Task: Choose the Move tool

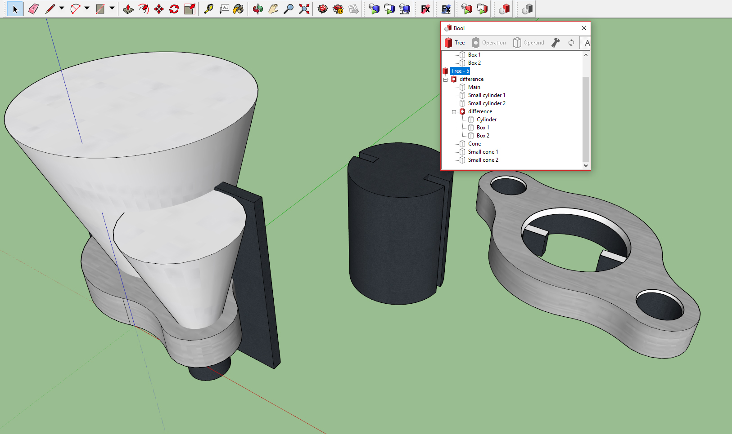Action: [159, 9]
